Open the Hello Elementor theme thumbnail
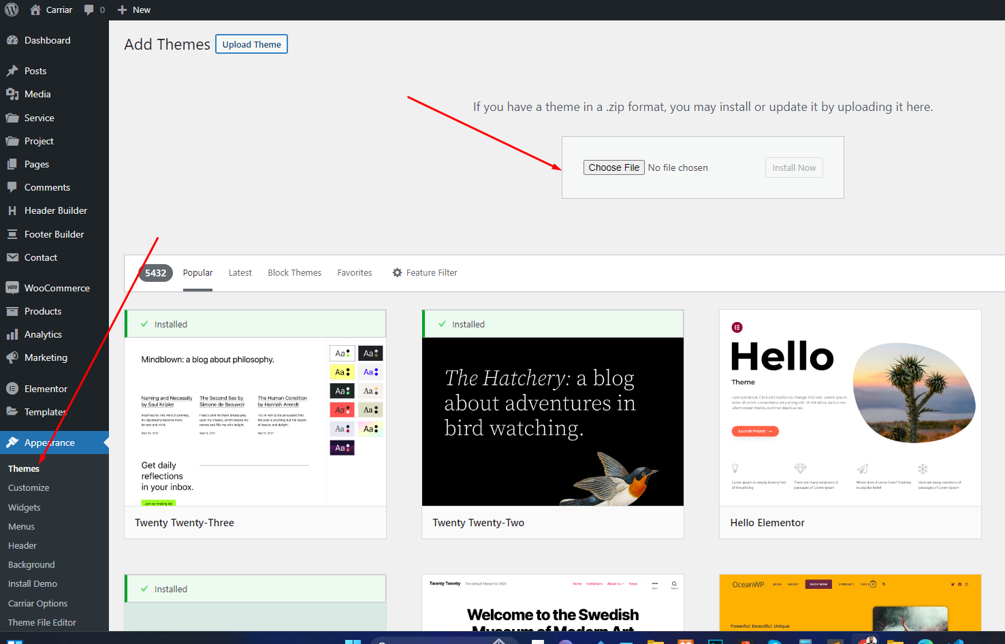The height and width of the screenshot is (644, 1005). pyautogui.click(x=850, y=408)
